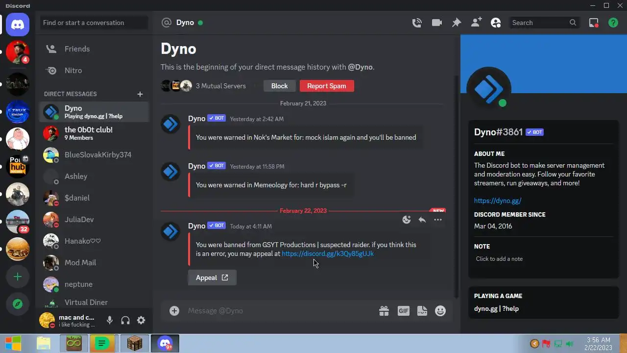Open the burger server icon
This screenshot has height=353, width=627.
18,249
